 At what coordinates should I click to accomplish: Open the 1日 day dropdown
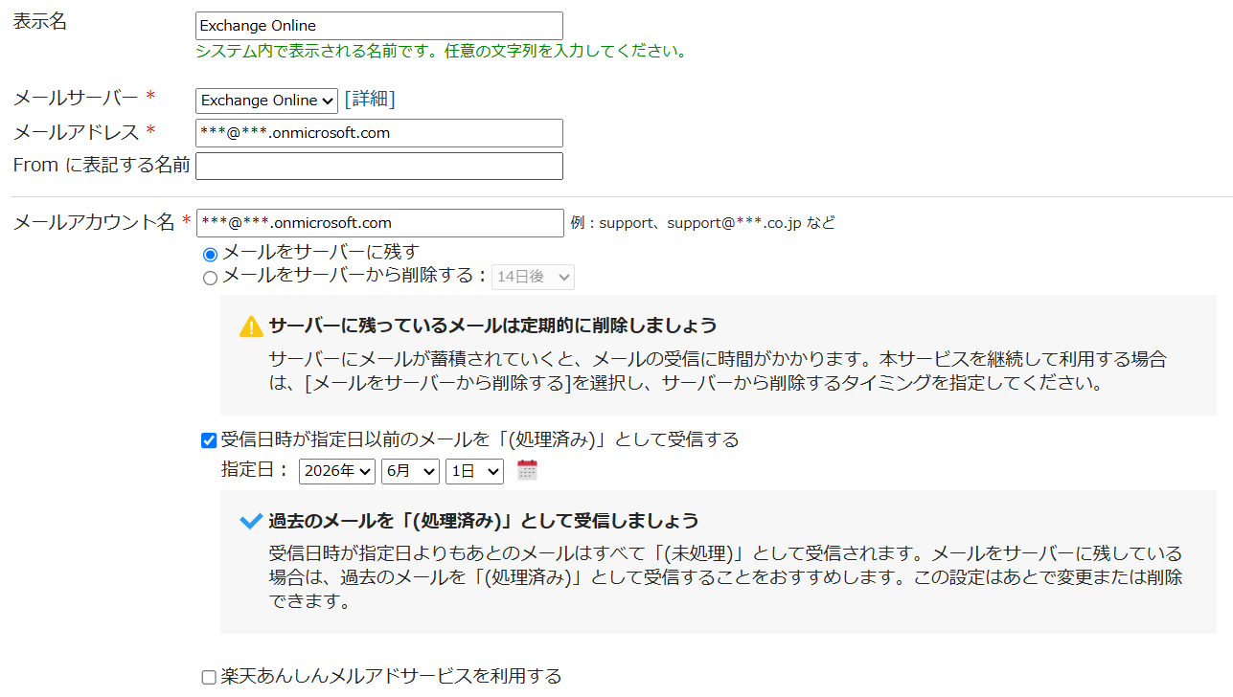click(474, 471)
